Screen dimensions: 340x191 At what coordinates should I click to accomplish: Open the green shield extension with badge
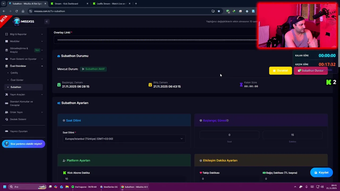(x=228, y=11)
